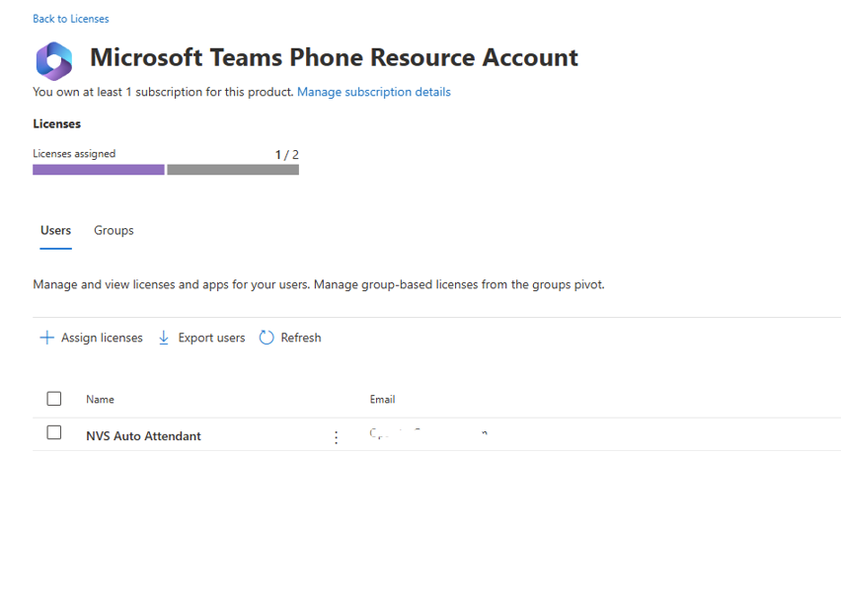841x611 pixels.
Task: Click the Licenses section heading
Action: click(57, 124)
